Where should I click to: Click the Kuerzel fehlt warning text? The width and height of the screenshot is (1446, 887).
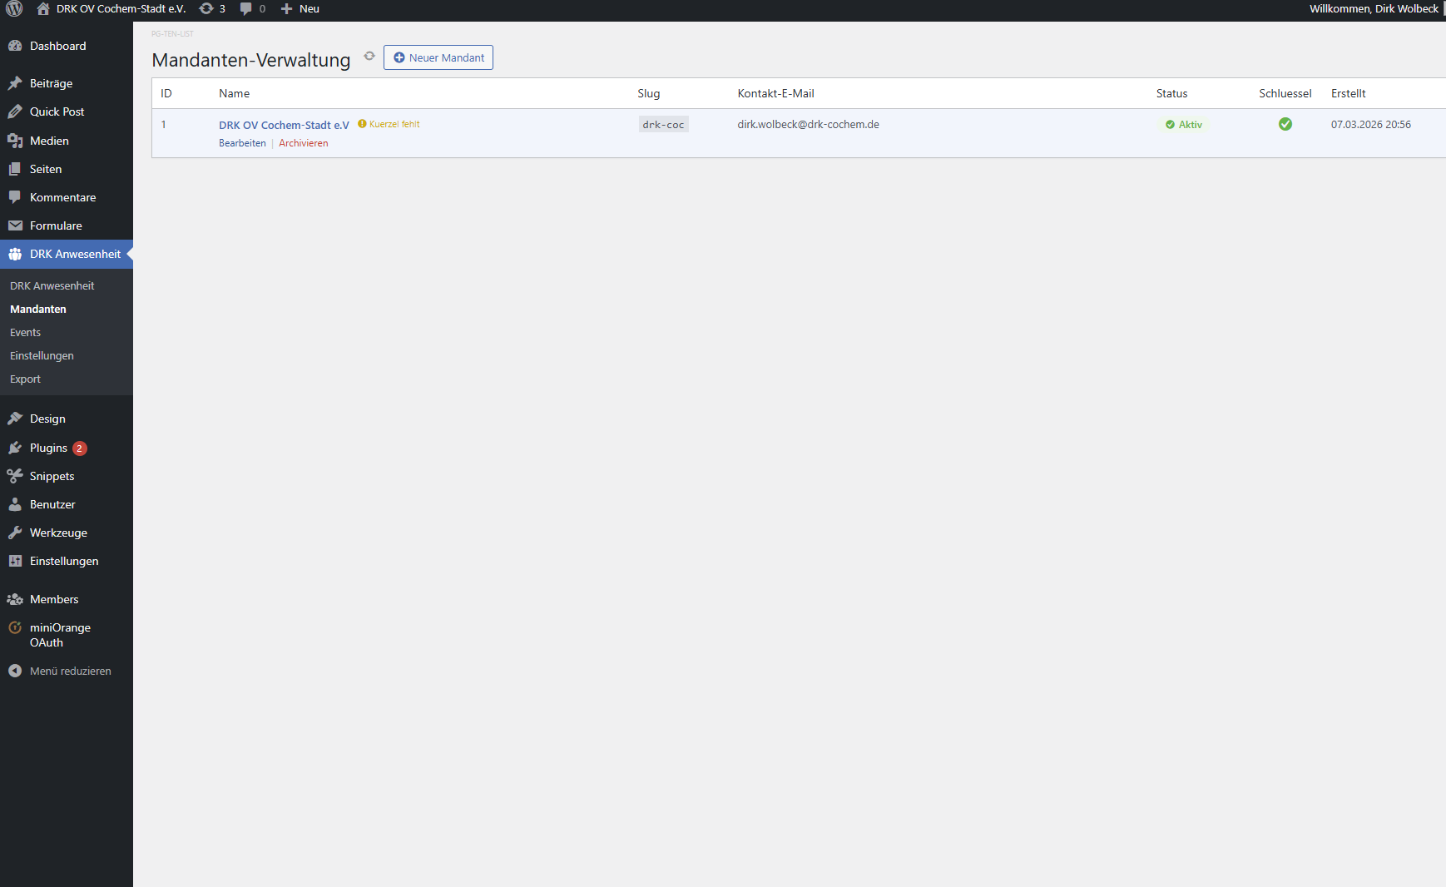coord(394,124)
